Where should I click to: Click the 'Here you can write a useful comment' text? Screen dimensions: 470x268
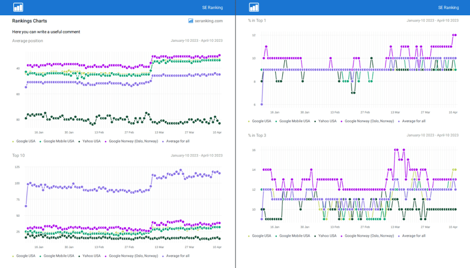click(x=46, y=32)
